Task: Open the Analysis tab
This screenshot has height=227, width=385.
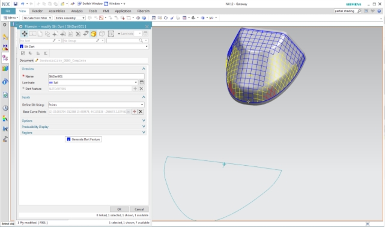Action: pos(77,11)
